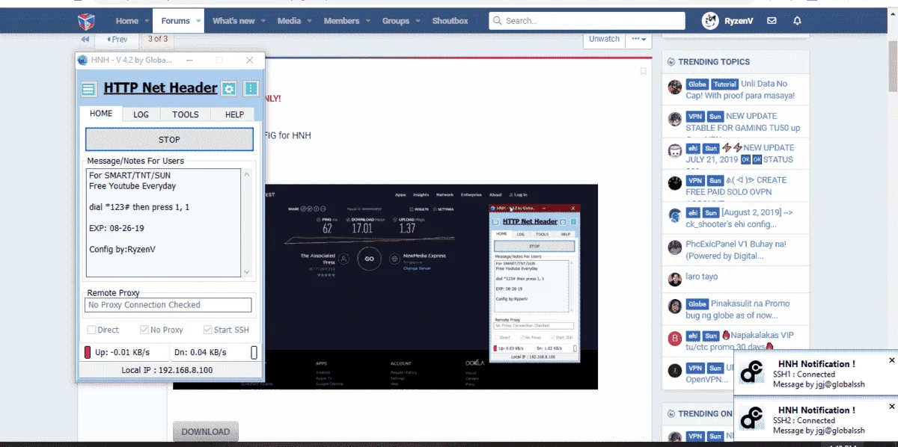Click the download indicator bar beside Dn
Viewport: 898px width, 447px height.
(x=254, y=352)
